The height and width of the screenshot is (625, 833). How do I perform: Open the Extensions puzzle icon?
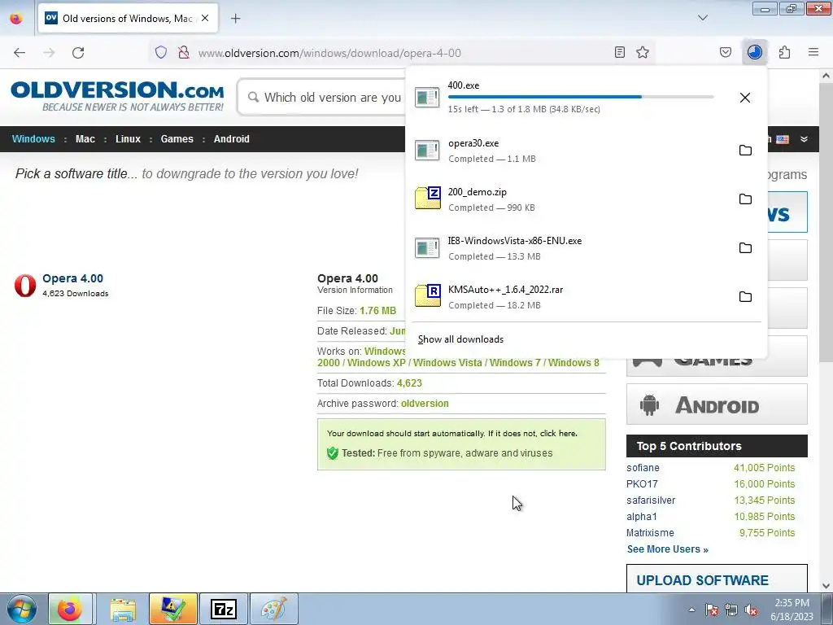pyautogui.click(x=784, y=52)
